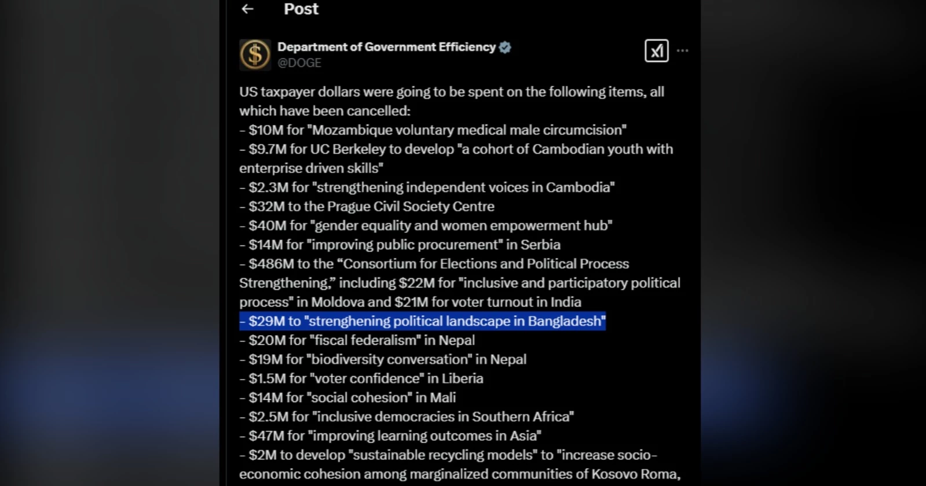The image size is (926, 486).
Task: Click the verified checkmark badge
Action: (x=505, y=47)
